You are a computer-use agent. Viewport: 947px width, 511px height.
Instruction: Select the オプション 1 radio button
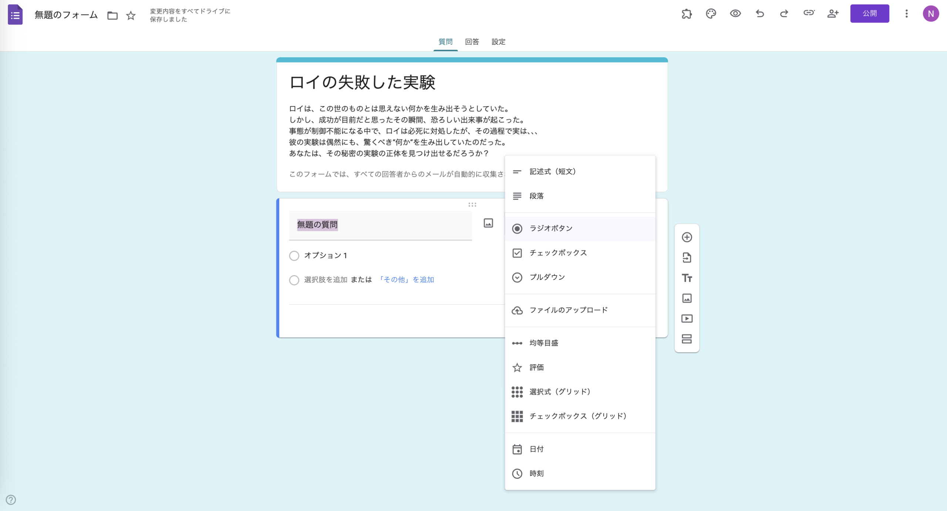(x=294, y=255)
